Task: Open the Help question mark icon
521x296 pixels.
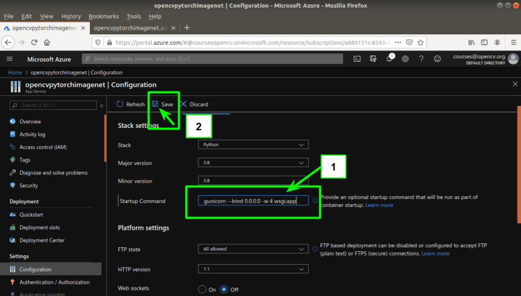Action: pyautogui.click(x=421, y=59)
